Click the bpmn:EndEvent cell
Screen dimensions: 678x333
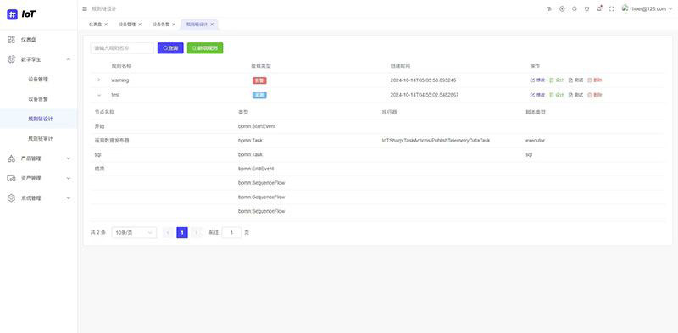pyautogui.click(x=256, y=169)
